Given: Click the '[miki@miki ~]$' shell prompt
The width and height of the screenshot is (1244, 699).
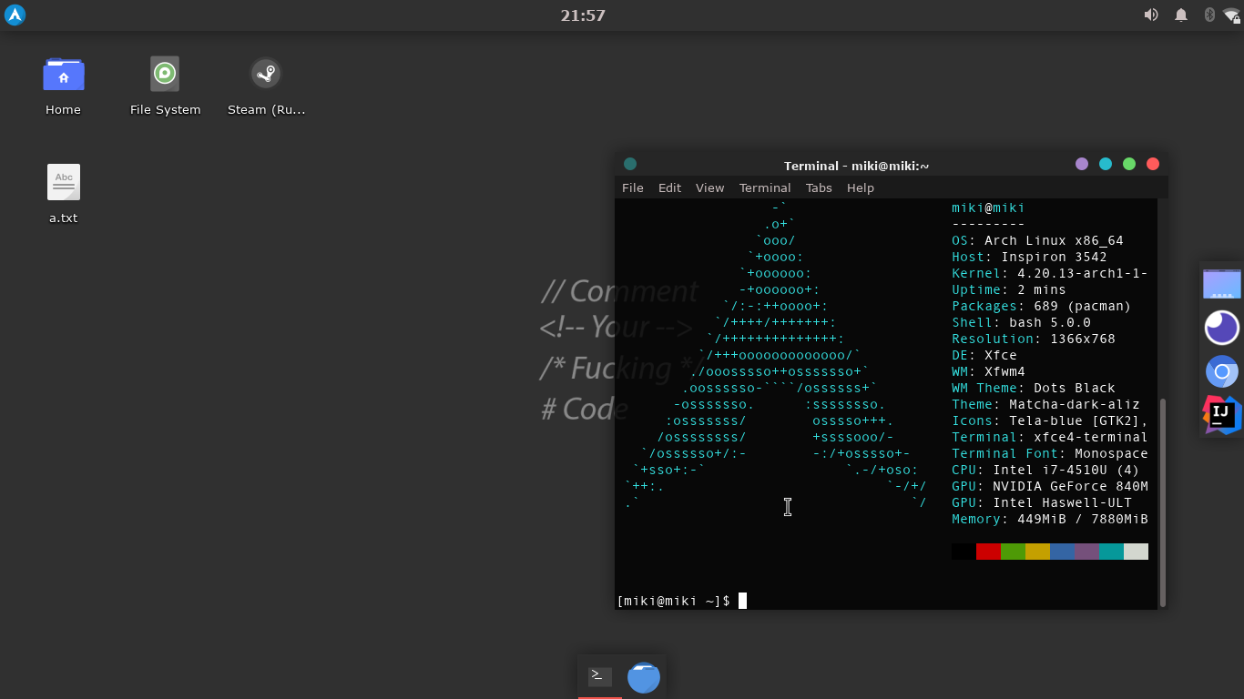Looking at the screenshot, I should (x=674, y=601).
